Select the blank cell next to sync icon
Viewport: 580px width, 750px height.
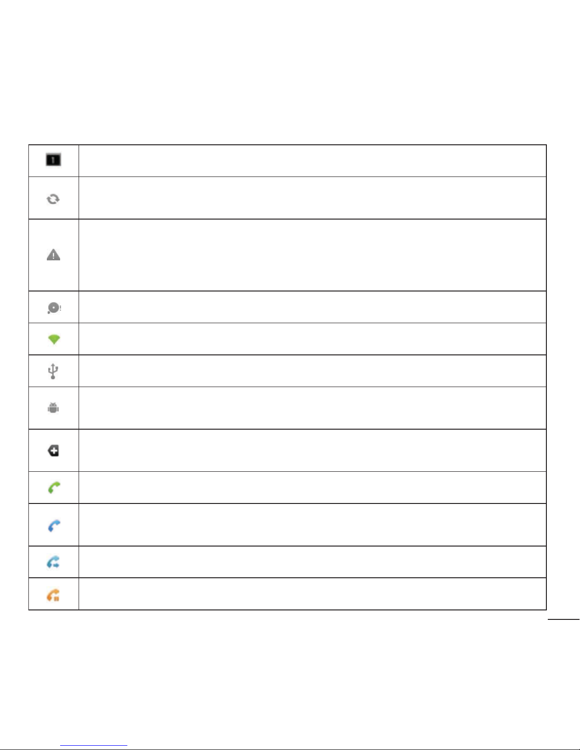(x=312, y=198)
